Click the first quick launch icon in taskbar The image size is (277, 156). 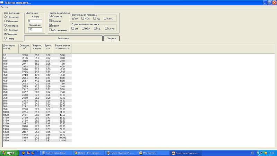[x=23, y=153]
